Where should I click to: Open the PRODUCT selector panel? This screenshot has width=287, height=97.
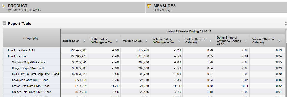tap(73, 8)
